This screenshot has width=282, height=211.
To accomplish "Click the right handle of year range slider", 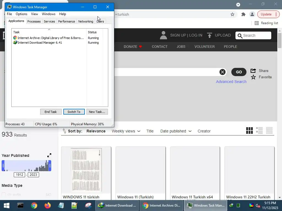I will tap(50, 166).
